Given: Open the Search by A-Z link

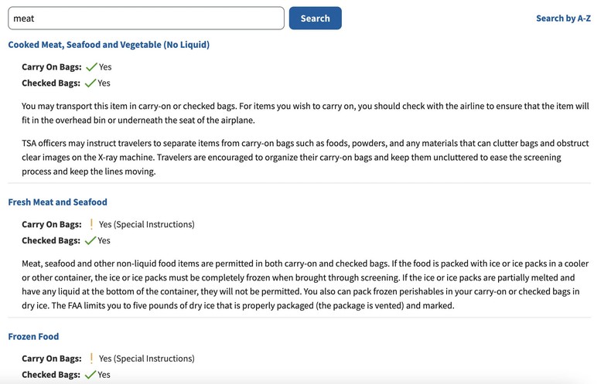Looking at the screenshot, I should [x=563, y=19].
